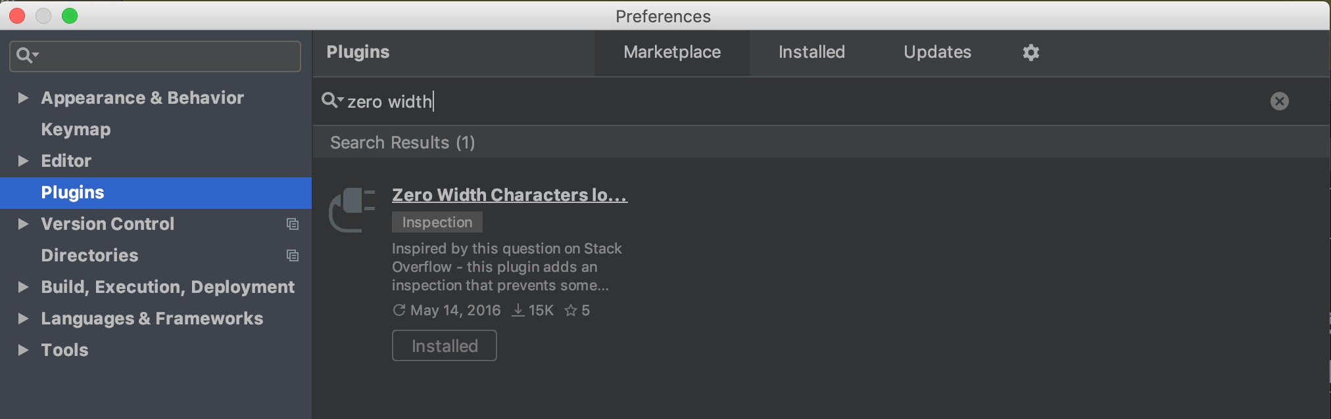Viewport: 1331px width, 419px height.
Task: Open the plugins gear settings icon
Action: click(1030, 53)
